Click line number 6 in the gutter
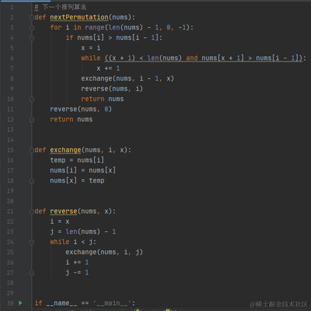This screenshot has width=311, height=311. pyautogui.click(x=12, y=58)
